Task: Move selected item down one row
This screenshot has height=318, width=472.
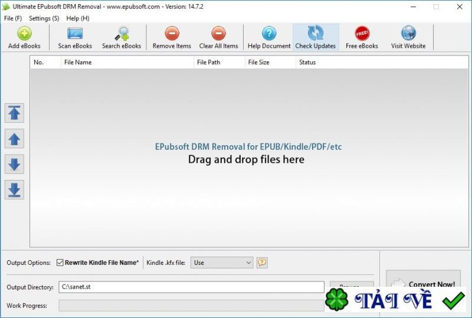Action: pos(14,164)
